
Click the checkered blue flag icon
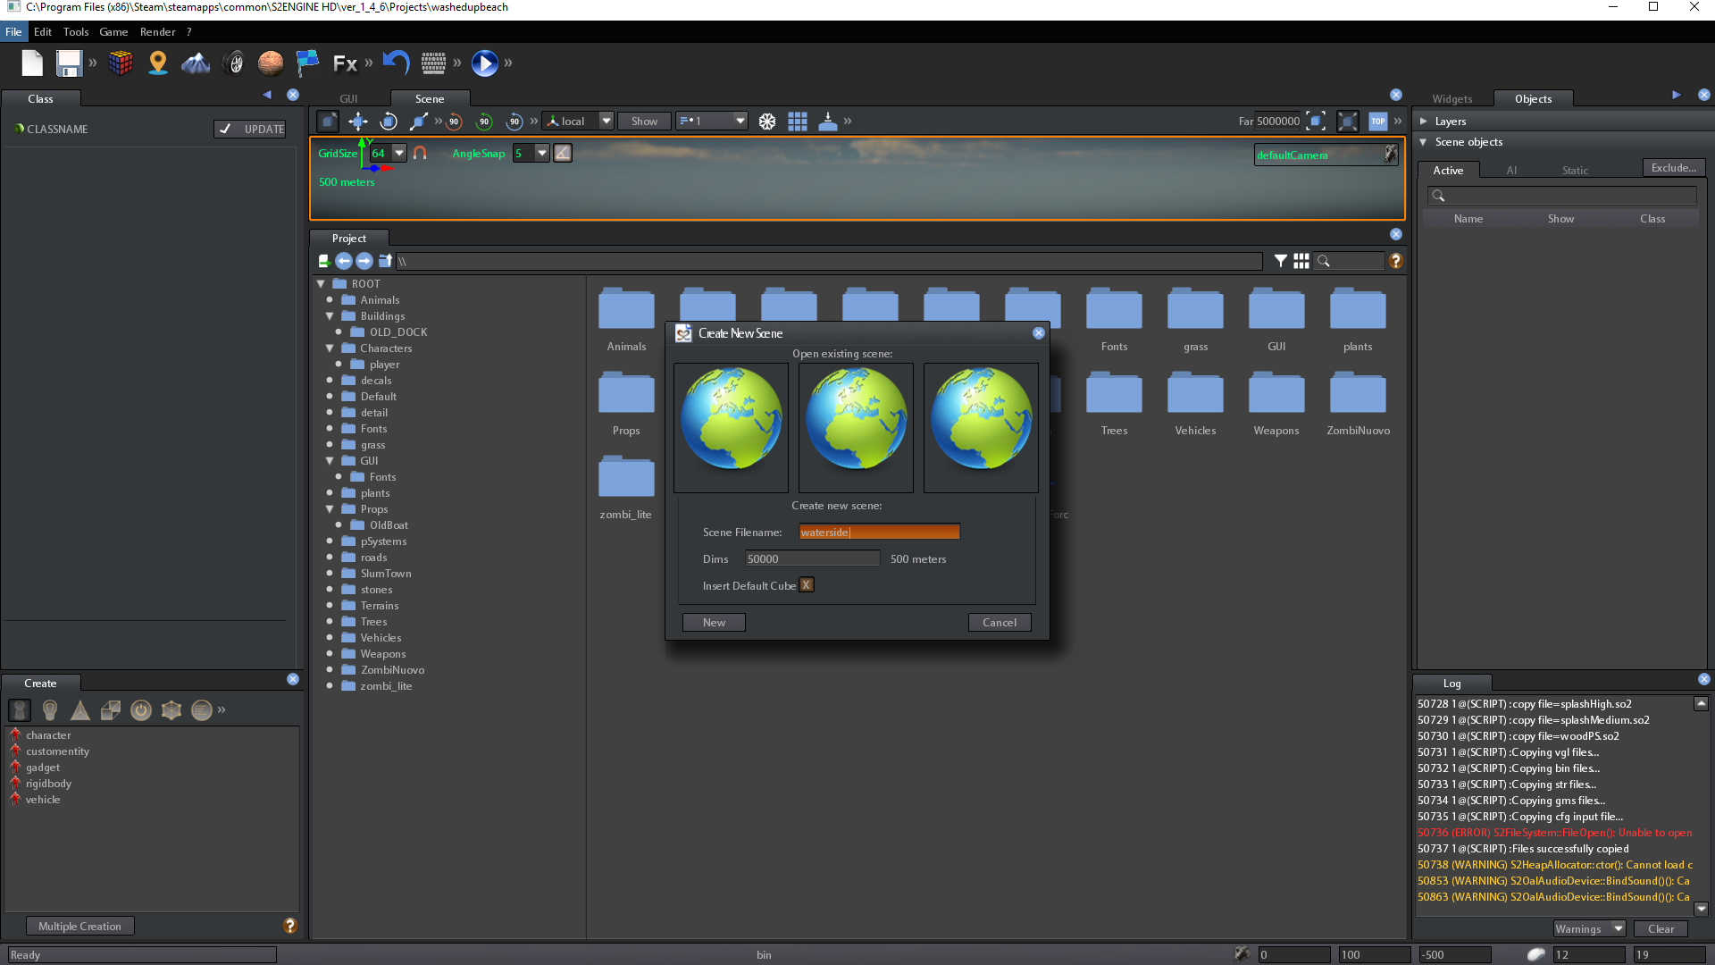307,63
